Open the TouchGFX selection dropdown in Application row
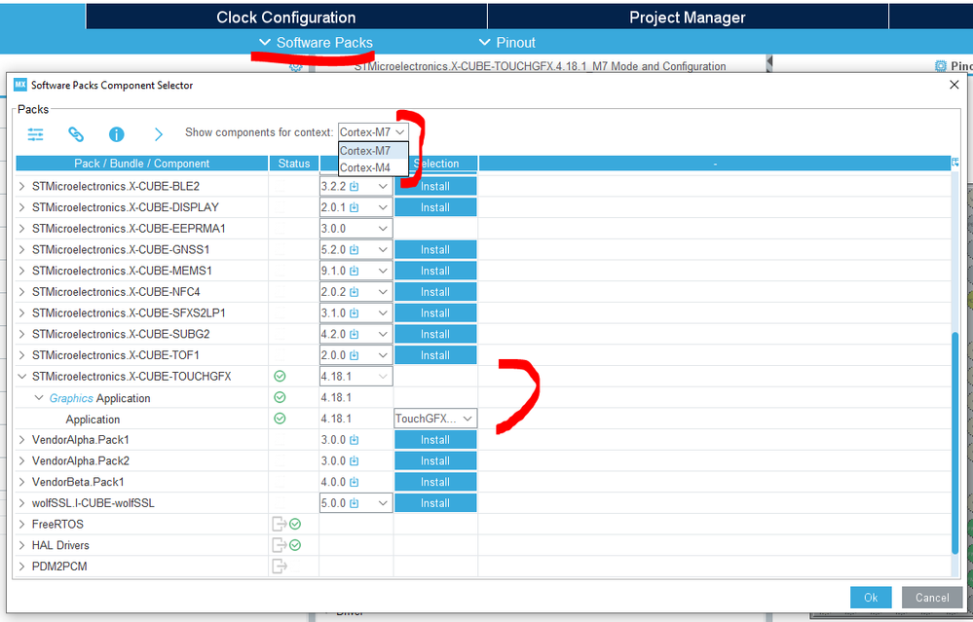 coord(435,419)
